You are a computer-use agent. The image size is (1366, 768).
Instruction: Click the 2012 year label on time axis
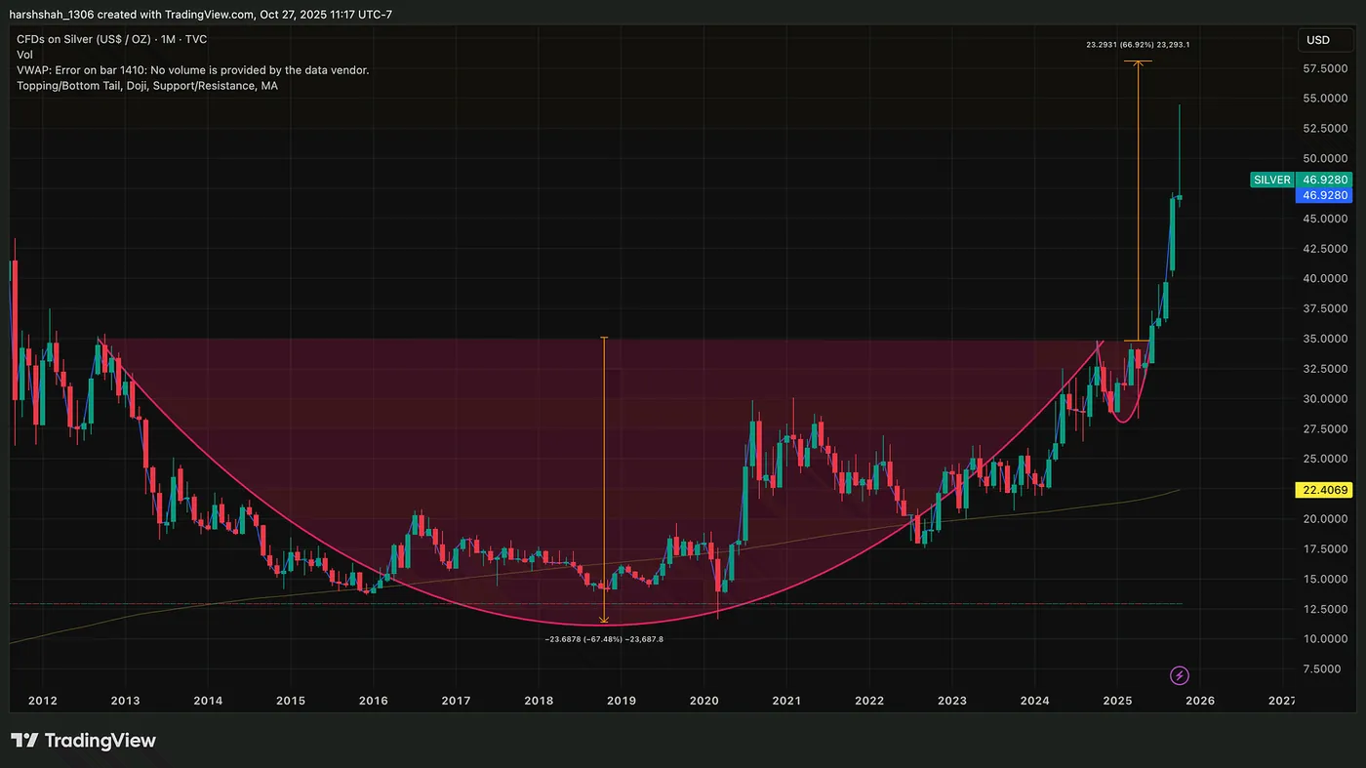tap(42, 701)
